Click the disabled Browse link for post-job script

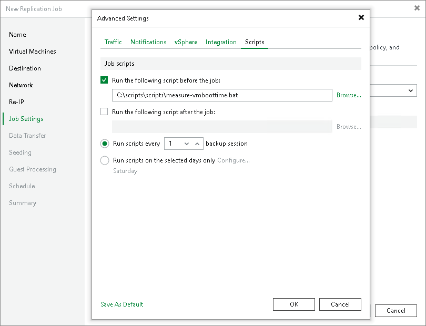point(349,127)
